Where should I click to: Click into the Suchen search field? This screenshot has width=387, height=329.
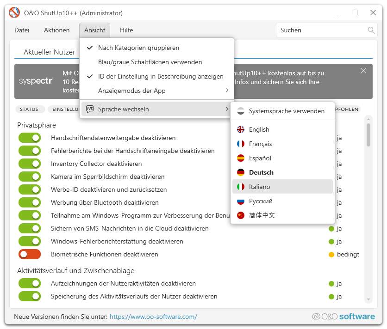[x=322, y=30]
